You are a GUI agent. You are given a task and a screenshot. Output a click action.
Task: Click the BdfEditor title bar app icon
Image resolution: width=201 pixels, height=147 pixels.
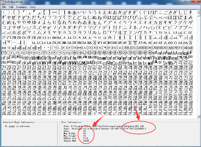tap(2, 2)
